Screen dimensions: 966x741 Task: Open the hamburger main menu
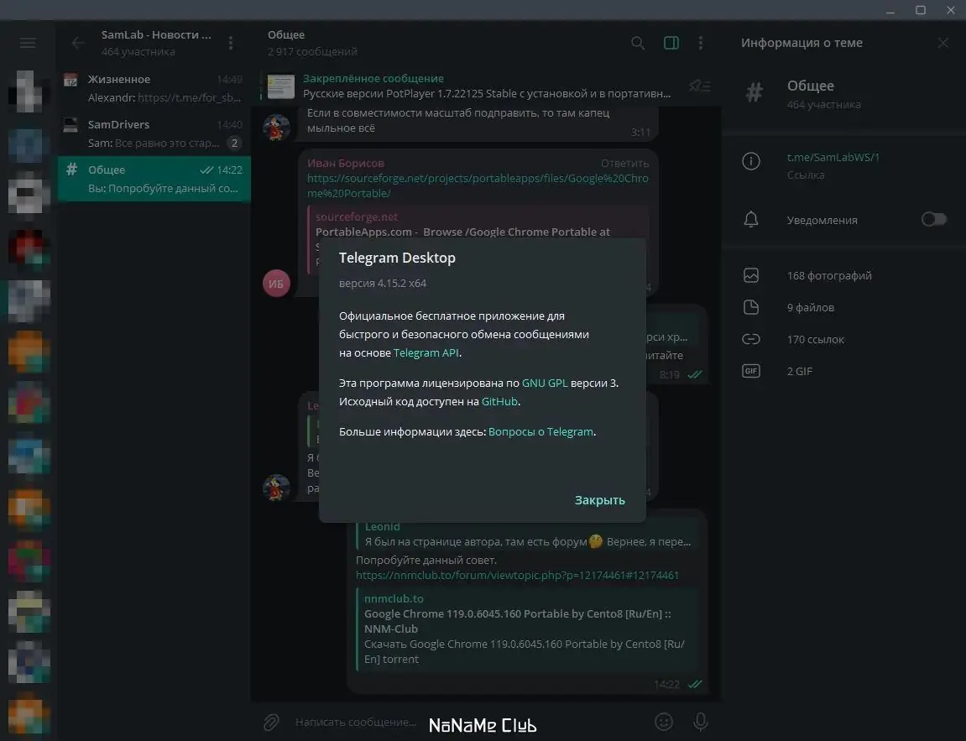coord(28,43)
